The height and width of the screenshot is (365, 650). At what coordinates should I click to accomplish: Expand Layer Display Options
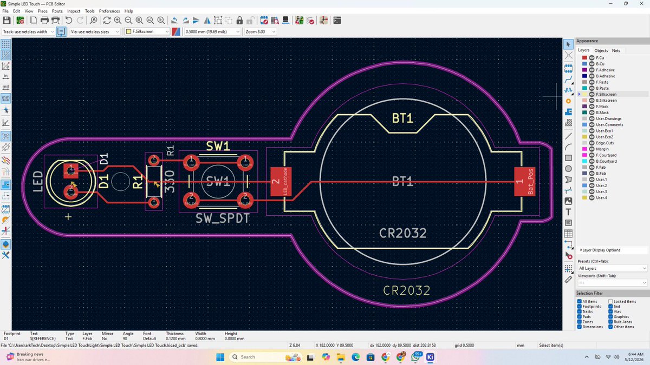(x=601, y=250)
